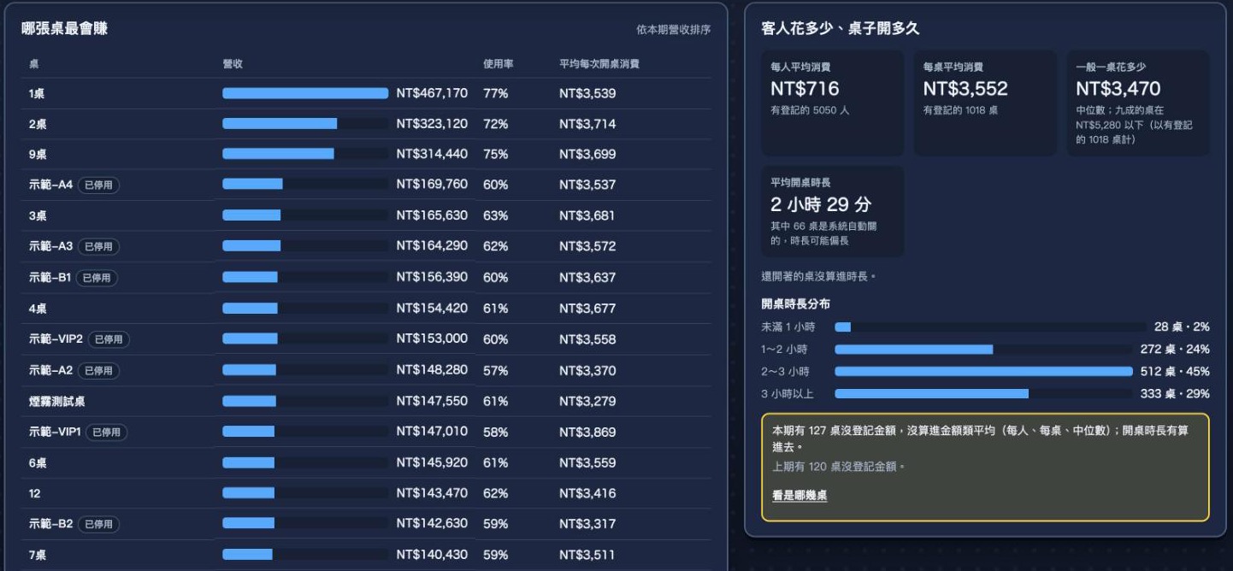Click 已停用 badge on 示範-A3 row
Viewport: 1233px width, 571px height.
[98, 246]
